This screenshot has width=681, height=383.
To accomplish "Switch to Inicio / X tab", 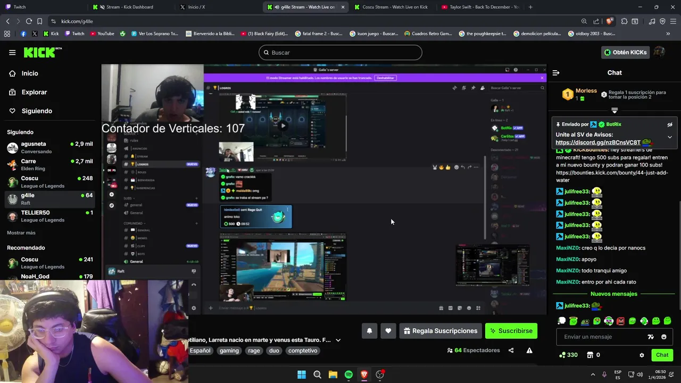I will [x=218, y=7].
